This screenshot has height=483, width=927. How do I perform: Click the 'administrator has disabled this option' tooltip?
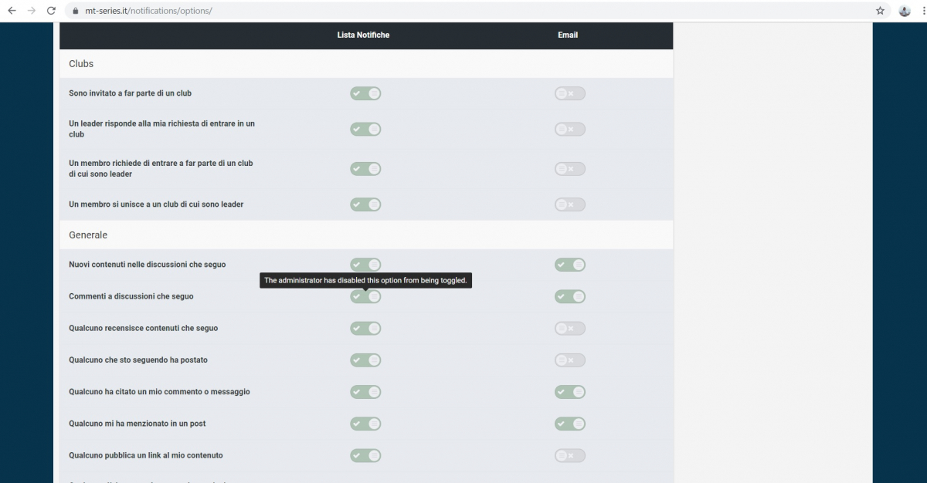[365, 280]
